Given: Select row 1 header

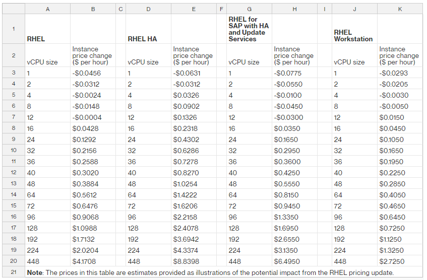Looking at the screenshot, I should coord(14,29).
